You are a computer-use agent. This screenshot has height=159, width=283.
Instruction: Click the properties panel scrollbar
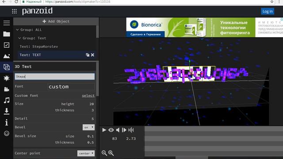tap(97, 79)
